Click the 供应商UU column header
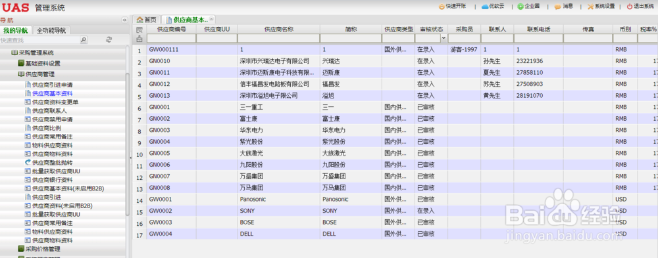This screenshot has width=658, height=258. [x=217, y=30]
